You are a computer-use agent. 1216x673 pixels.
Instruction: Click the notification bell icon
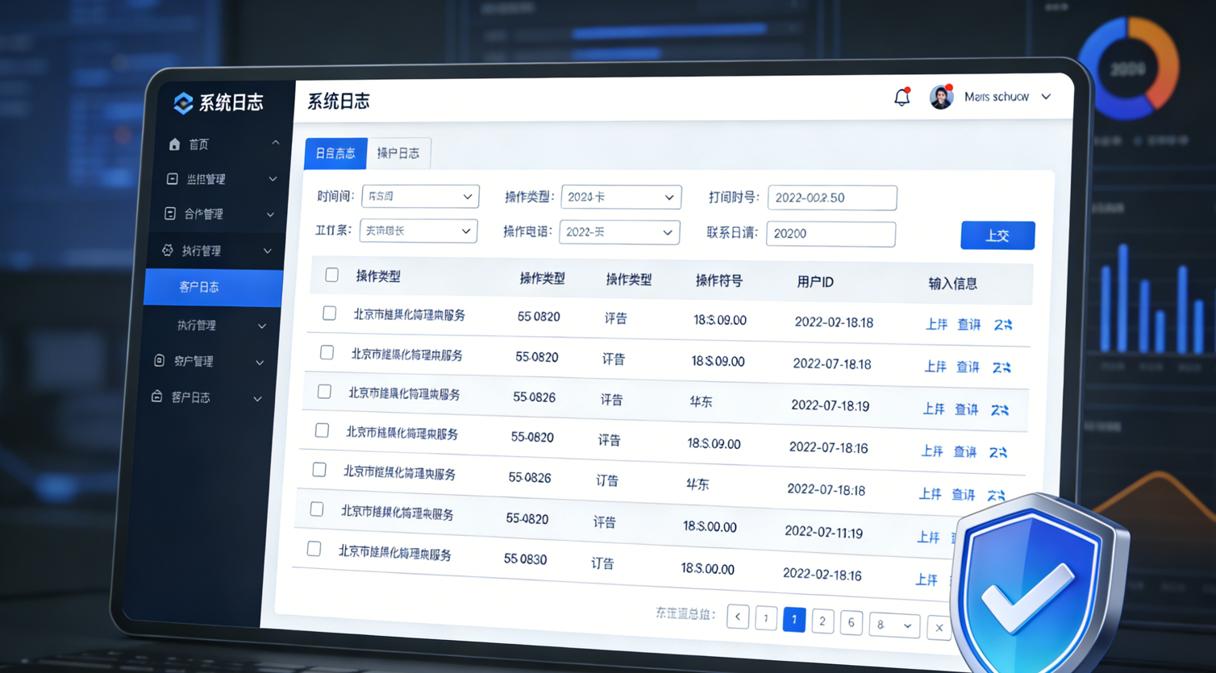point(902,98)
